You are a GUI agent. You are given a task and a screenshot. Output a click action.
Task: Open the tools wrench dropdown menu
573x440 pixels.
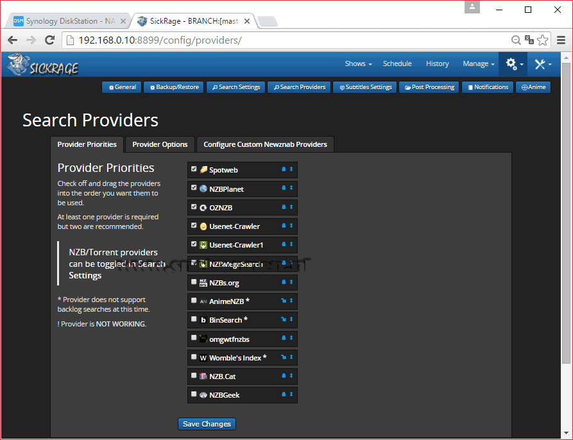(x=543, y=64)
